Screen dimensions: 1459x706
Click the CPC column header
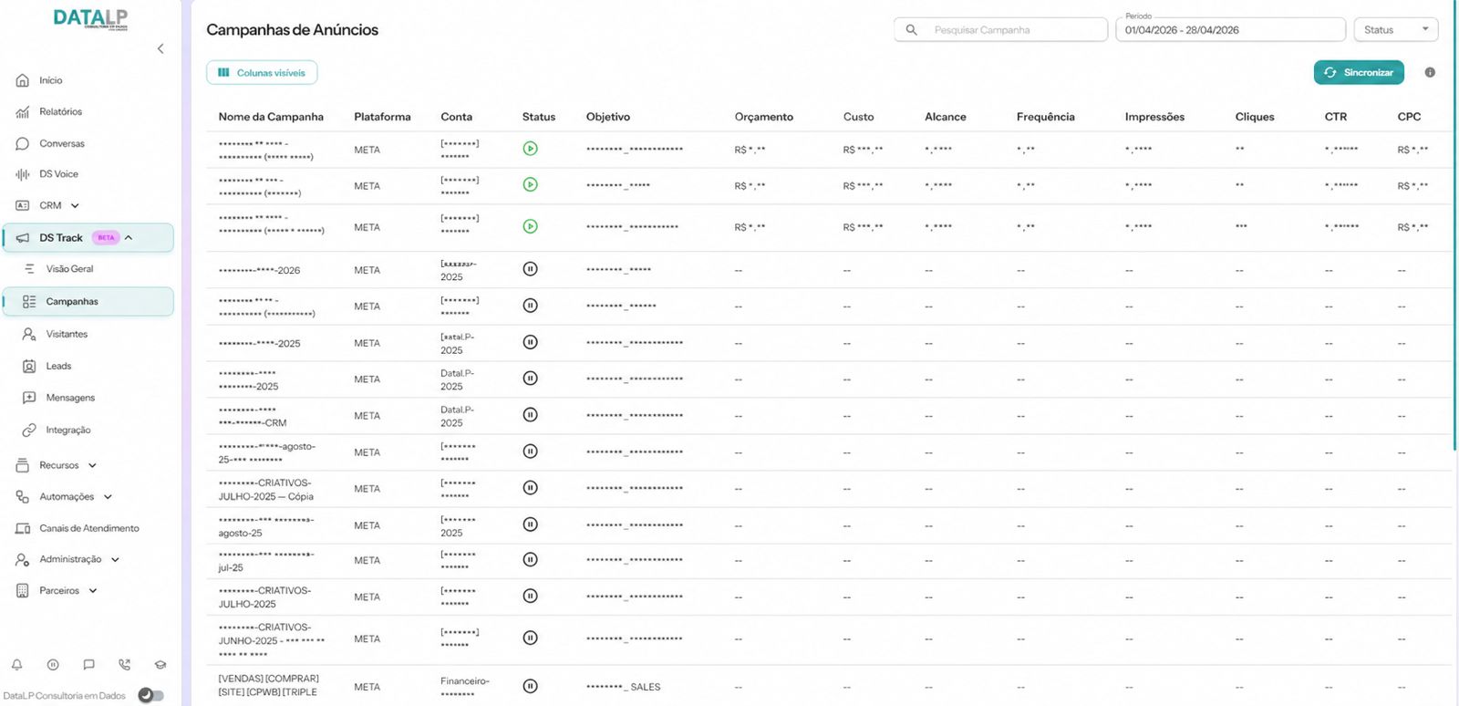tap(1409, 117)
